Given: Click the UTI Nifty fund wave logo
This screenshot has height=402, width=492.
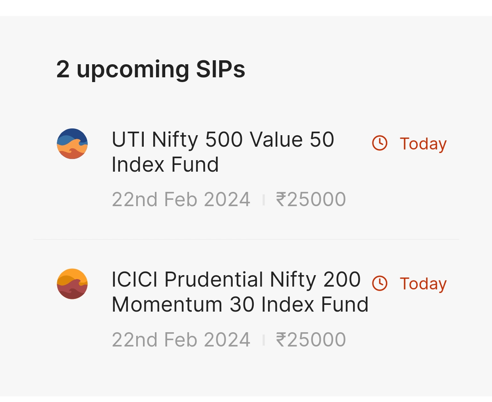Looking at the screenshot, I should click(72, 144).
